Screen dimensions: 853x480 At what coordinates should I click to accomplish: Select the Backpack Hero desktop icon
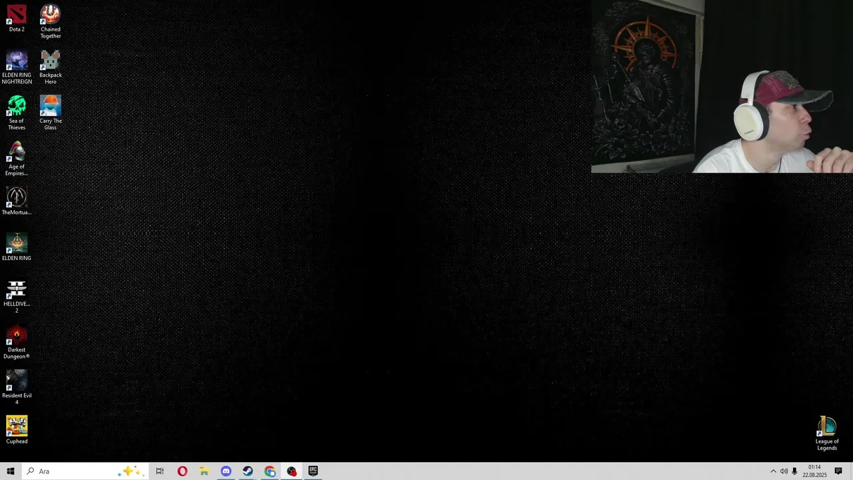[x=50, y=67]
